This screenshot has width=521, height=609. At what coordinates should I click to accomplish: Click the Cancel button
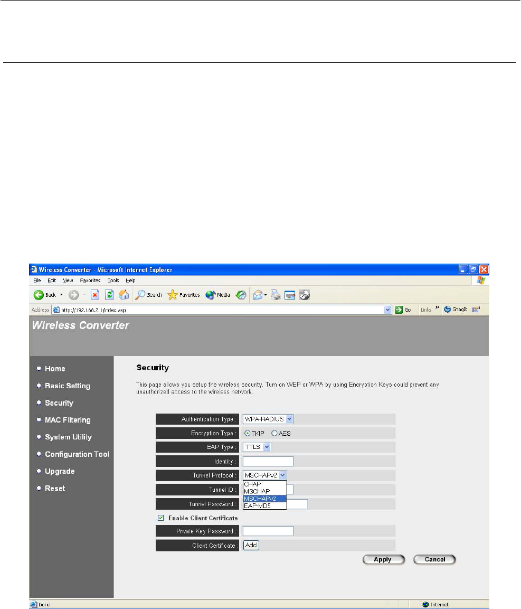tap(434, 559)
